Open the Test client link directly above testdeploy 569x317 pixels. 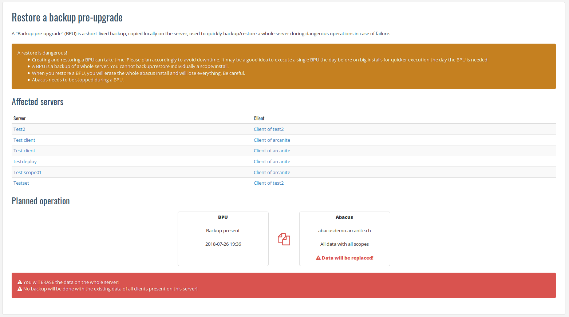(x=24, y=151)
